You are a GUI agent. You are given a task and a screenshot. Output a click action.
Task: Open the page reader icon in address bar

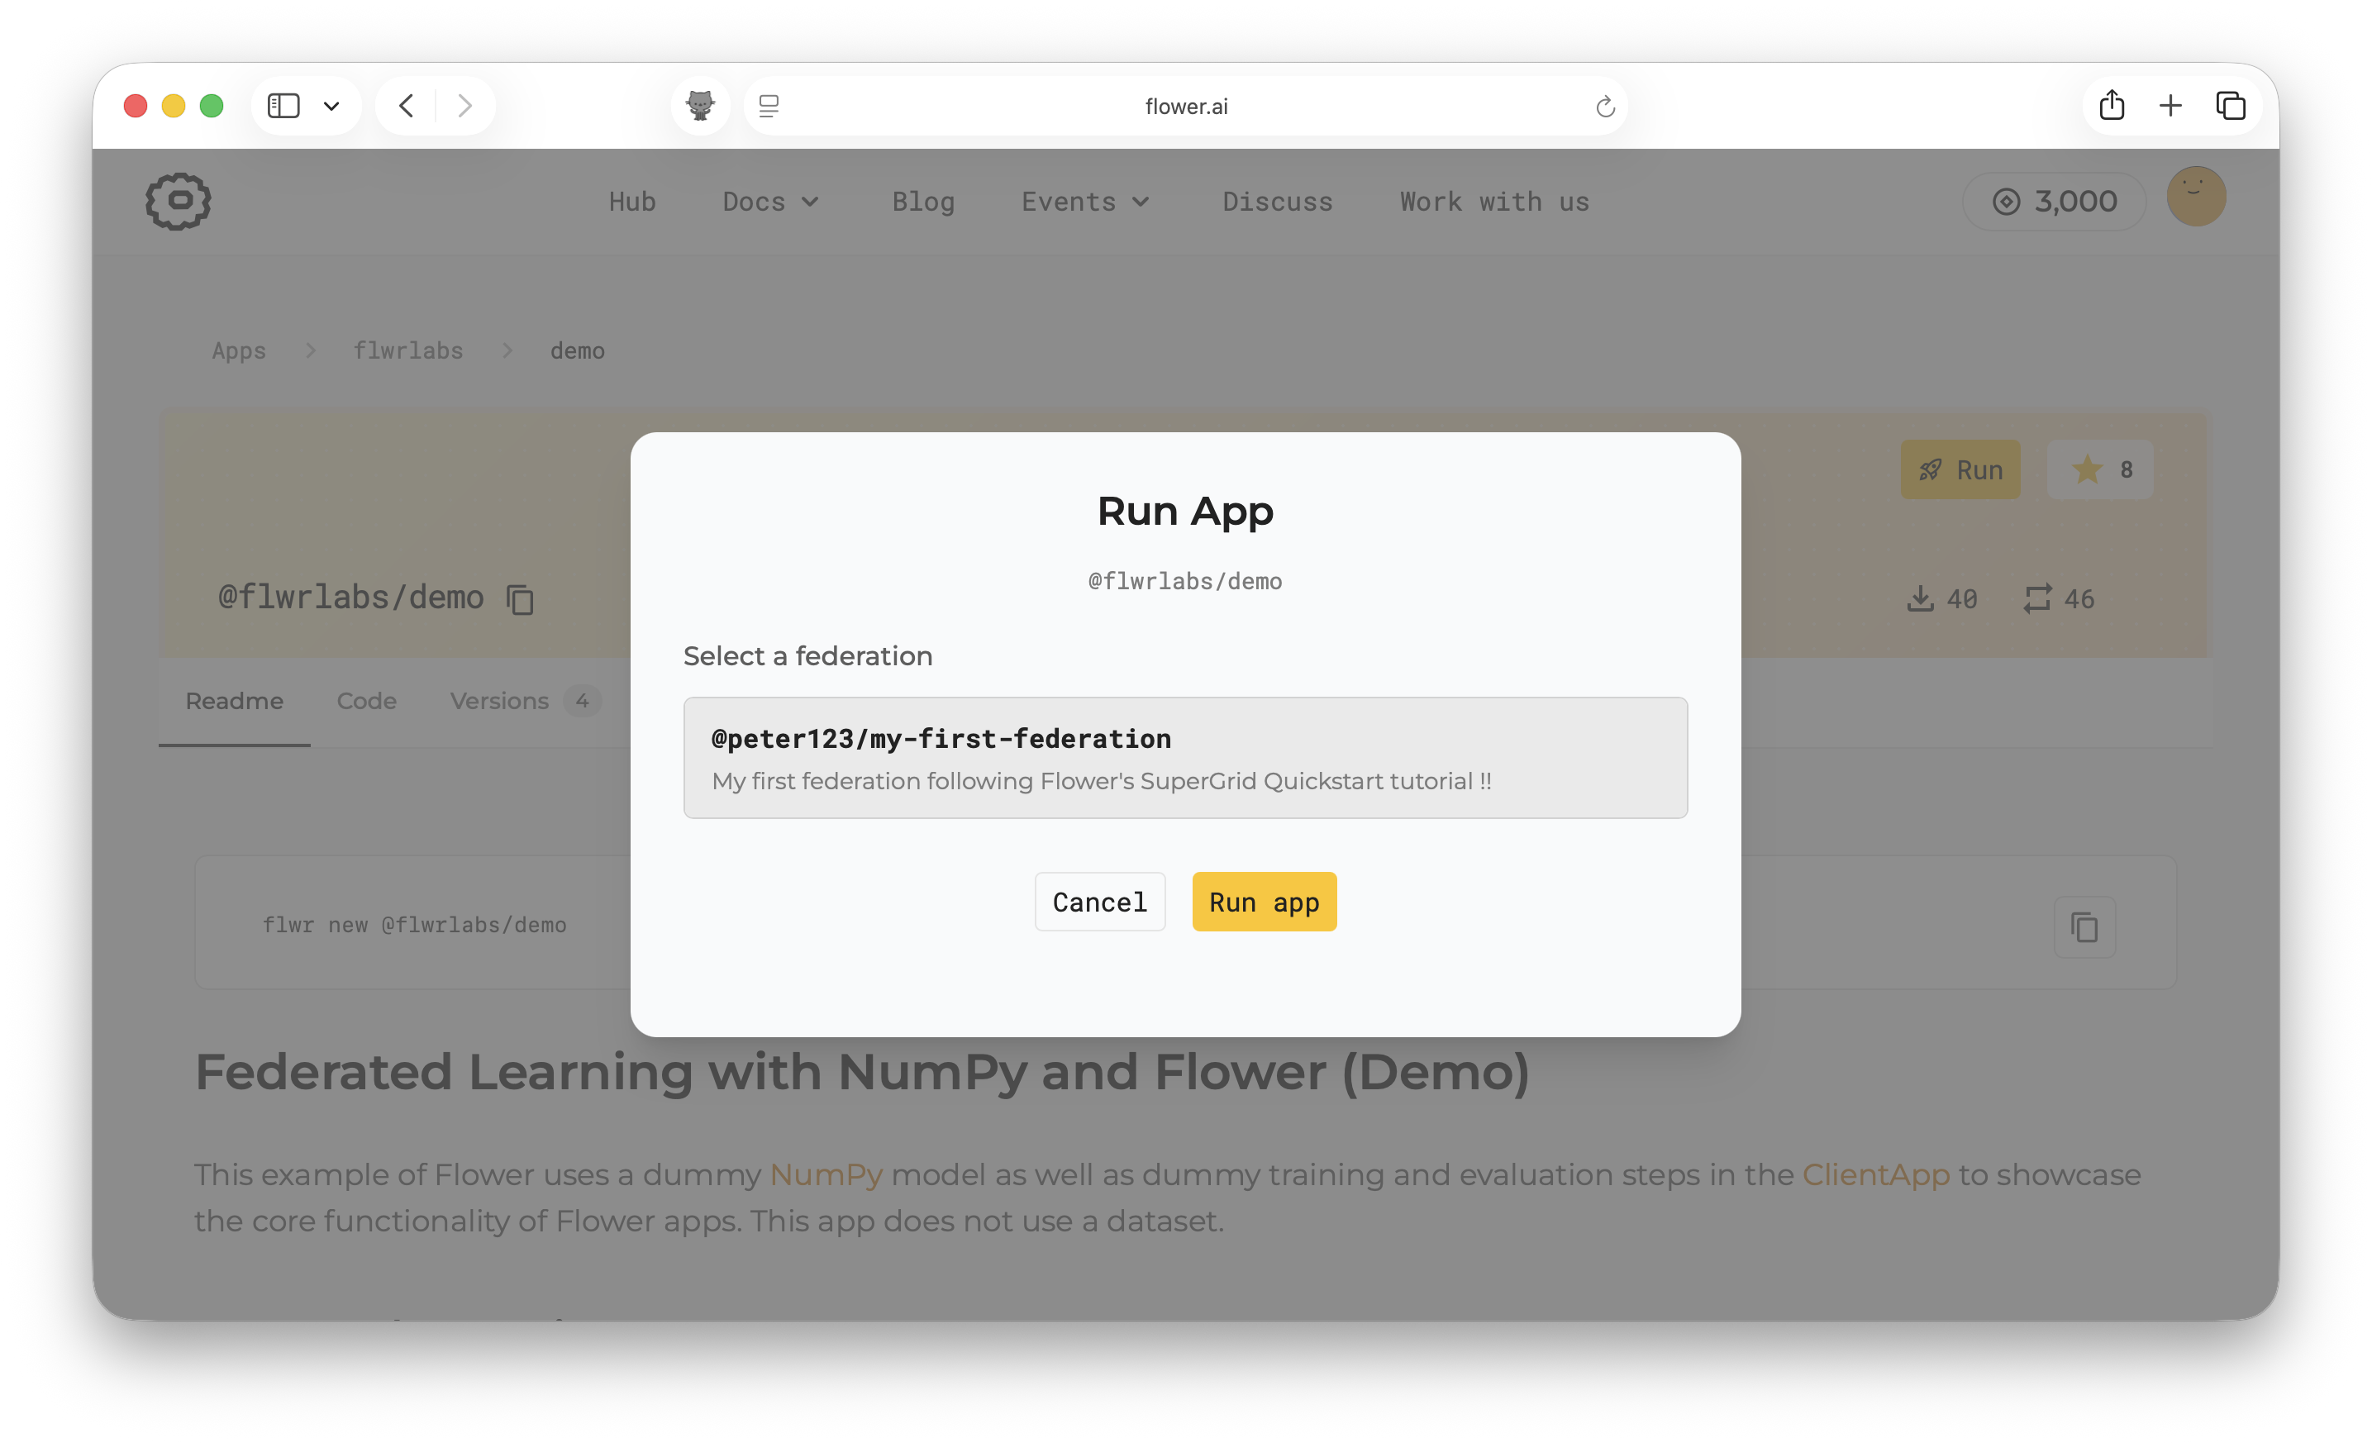pos(768,106)
